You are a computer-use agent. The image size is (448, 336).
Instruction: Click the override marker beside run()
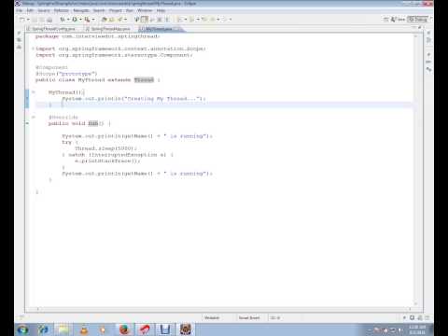(x=27, y=123)
